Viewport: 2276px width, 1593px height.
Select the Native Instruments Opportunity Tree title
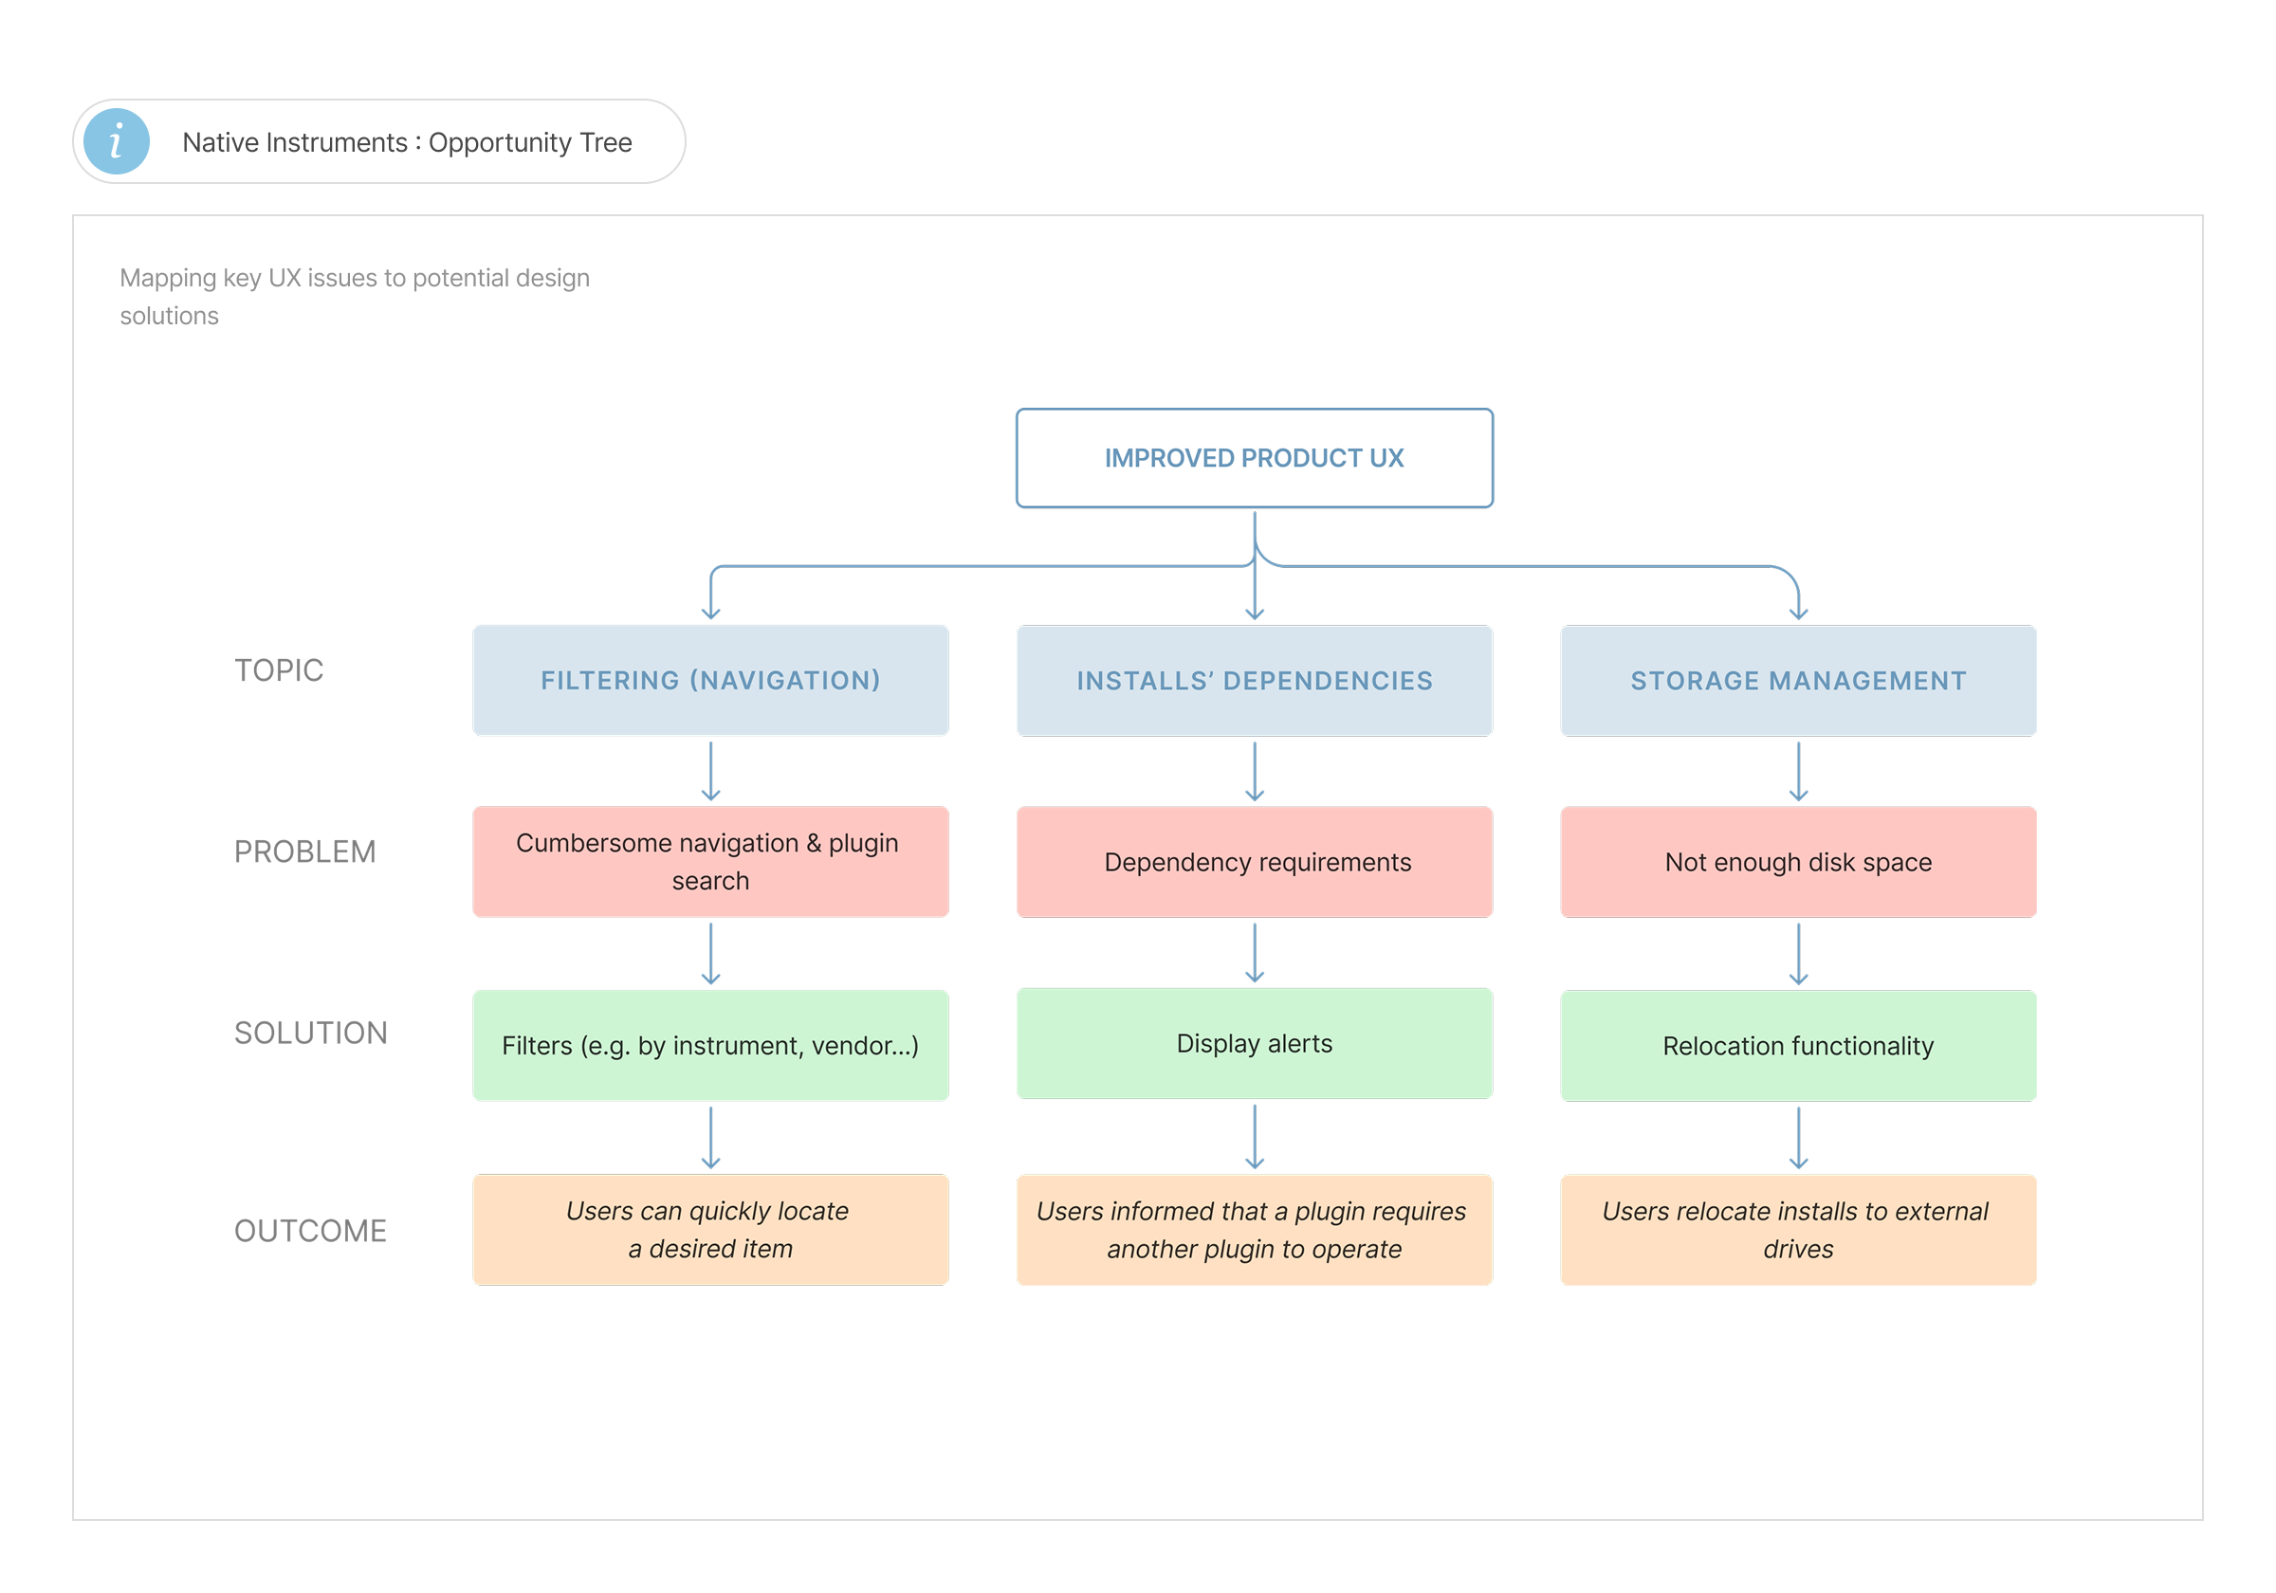point(407,143)
